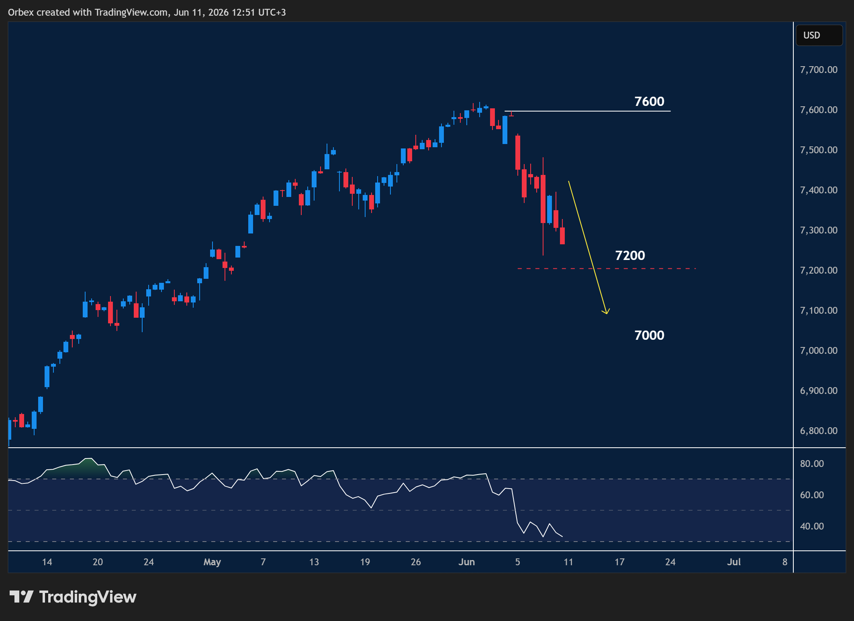This screenshot has height=621, width=854.
Task: Click the 7200 level annotation
Action: [630, 256]
